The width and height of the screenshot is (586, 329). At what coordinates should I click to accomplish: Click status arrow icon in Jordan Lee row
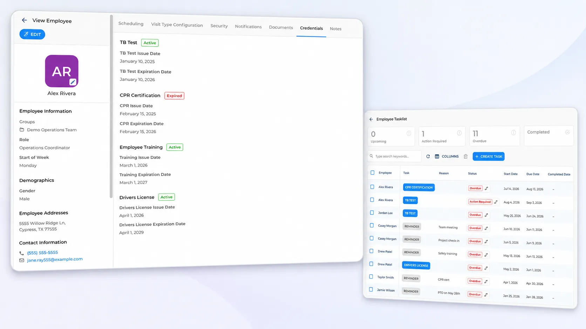(486, 215)
